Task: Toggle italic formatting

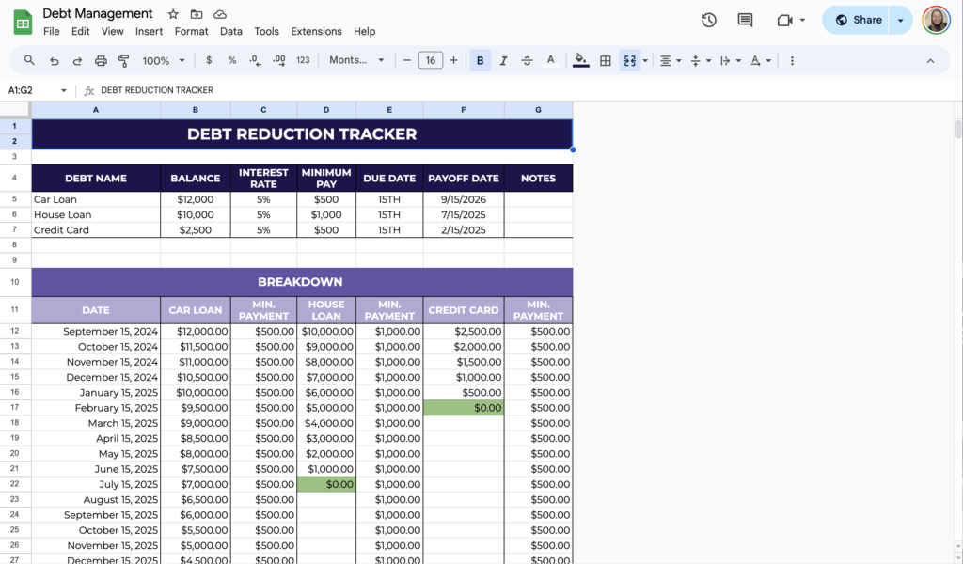Action: coord(503,60)
